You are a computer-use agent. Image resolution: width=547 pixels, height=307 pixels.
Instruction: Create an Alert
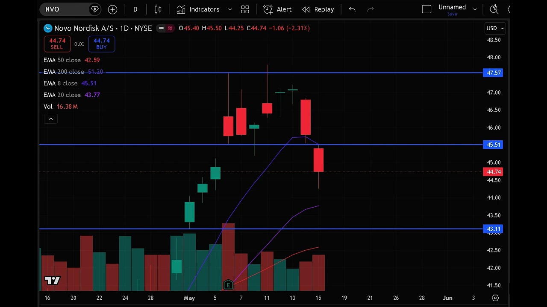[277, 9]
